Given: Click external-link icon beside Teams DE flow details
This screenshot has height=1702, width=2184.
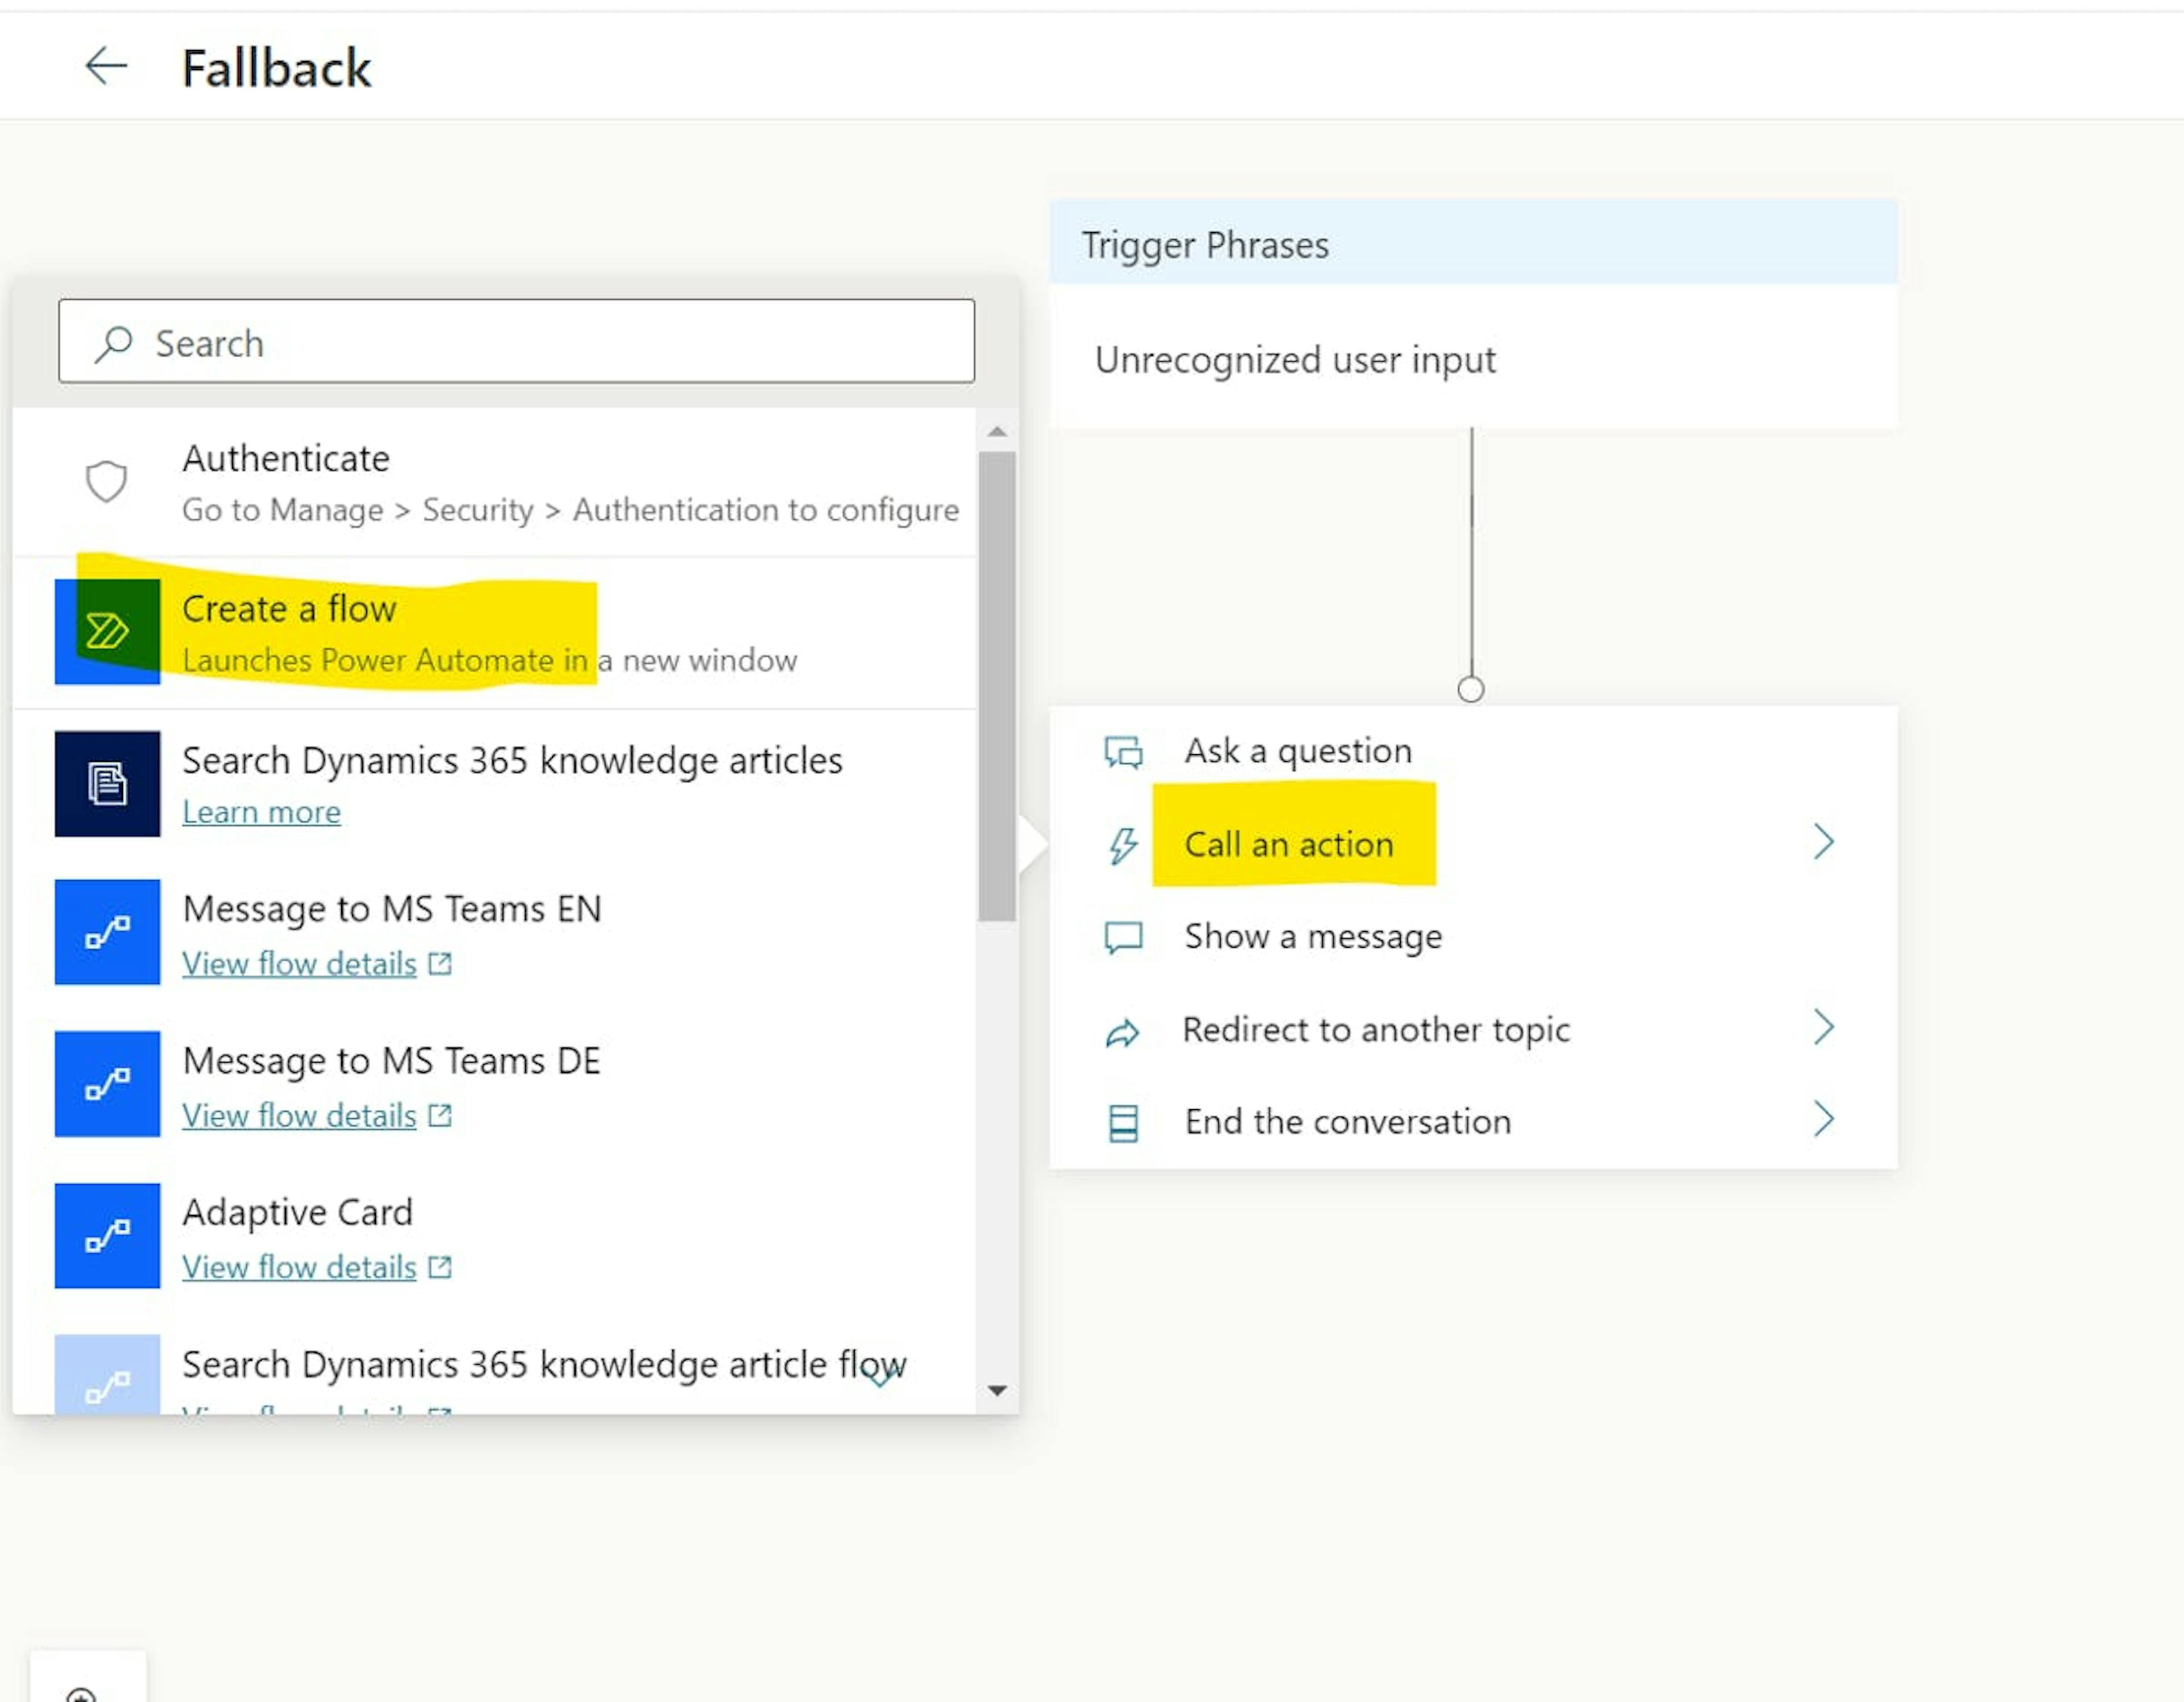Looking at the screenshot, I should (x=440, y=1116).
